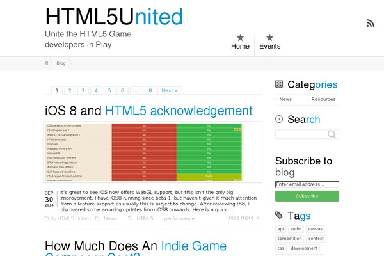Click the SEP 30 2014 post date

pos(49,199)
